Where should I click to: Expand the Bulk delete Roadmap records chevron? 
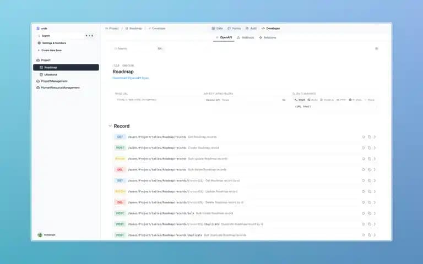[375, 170]
